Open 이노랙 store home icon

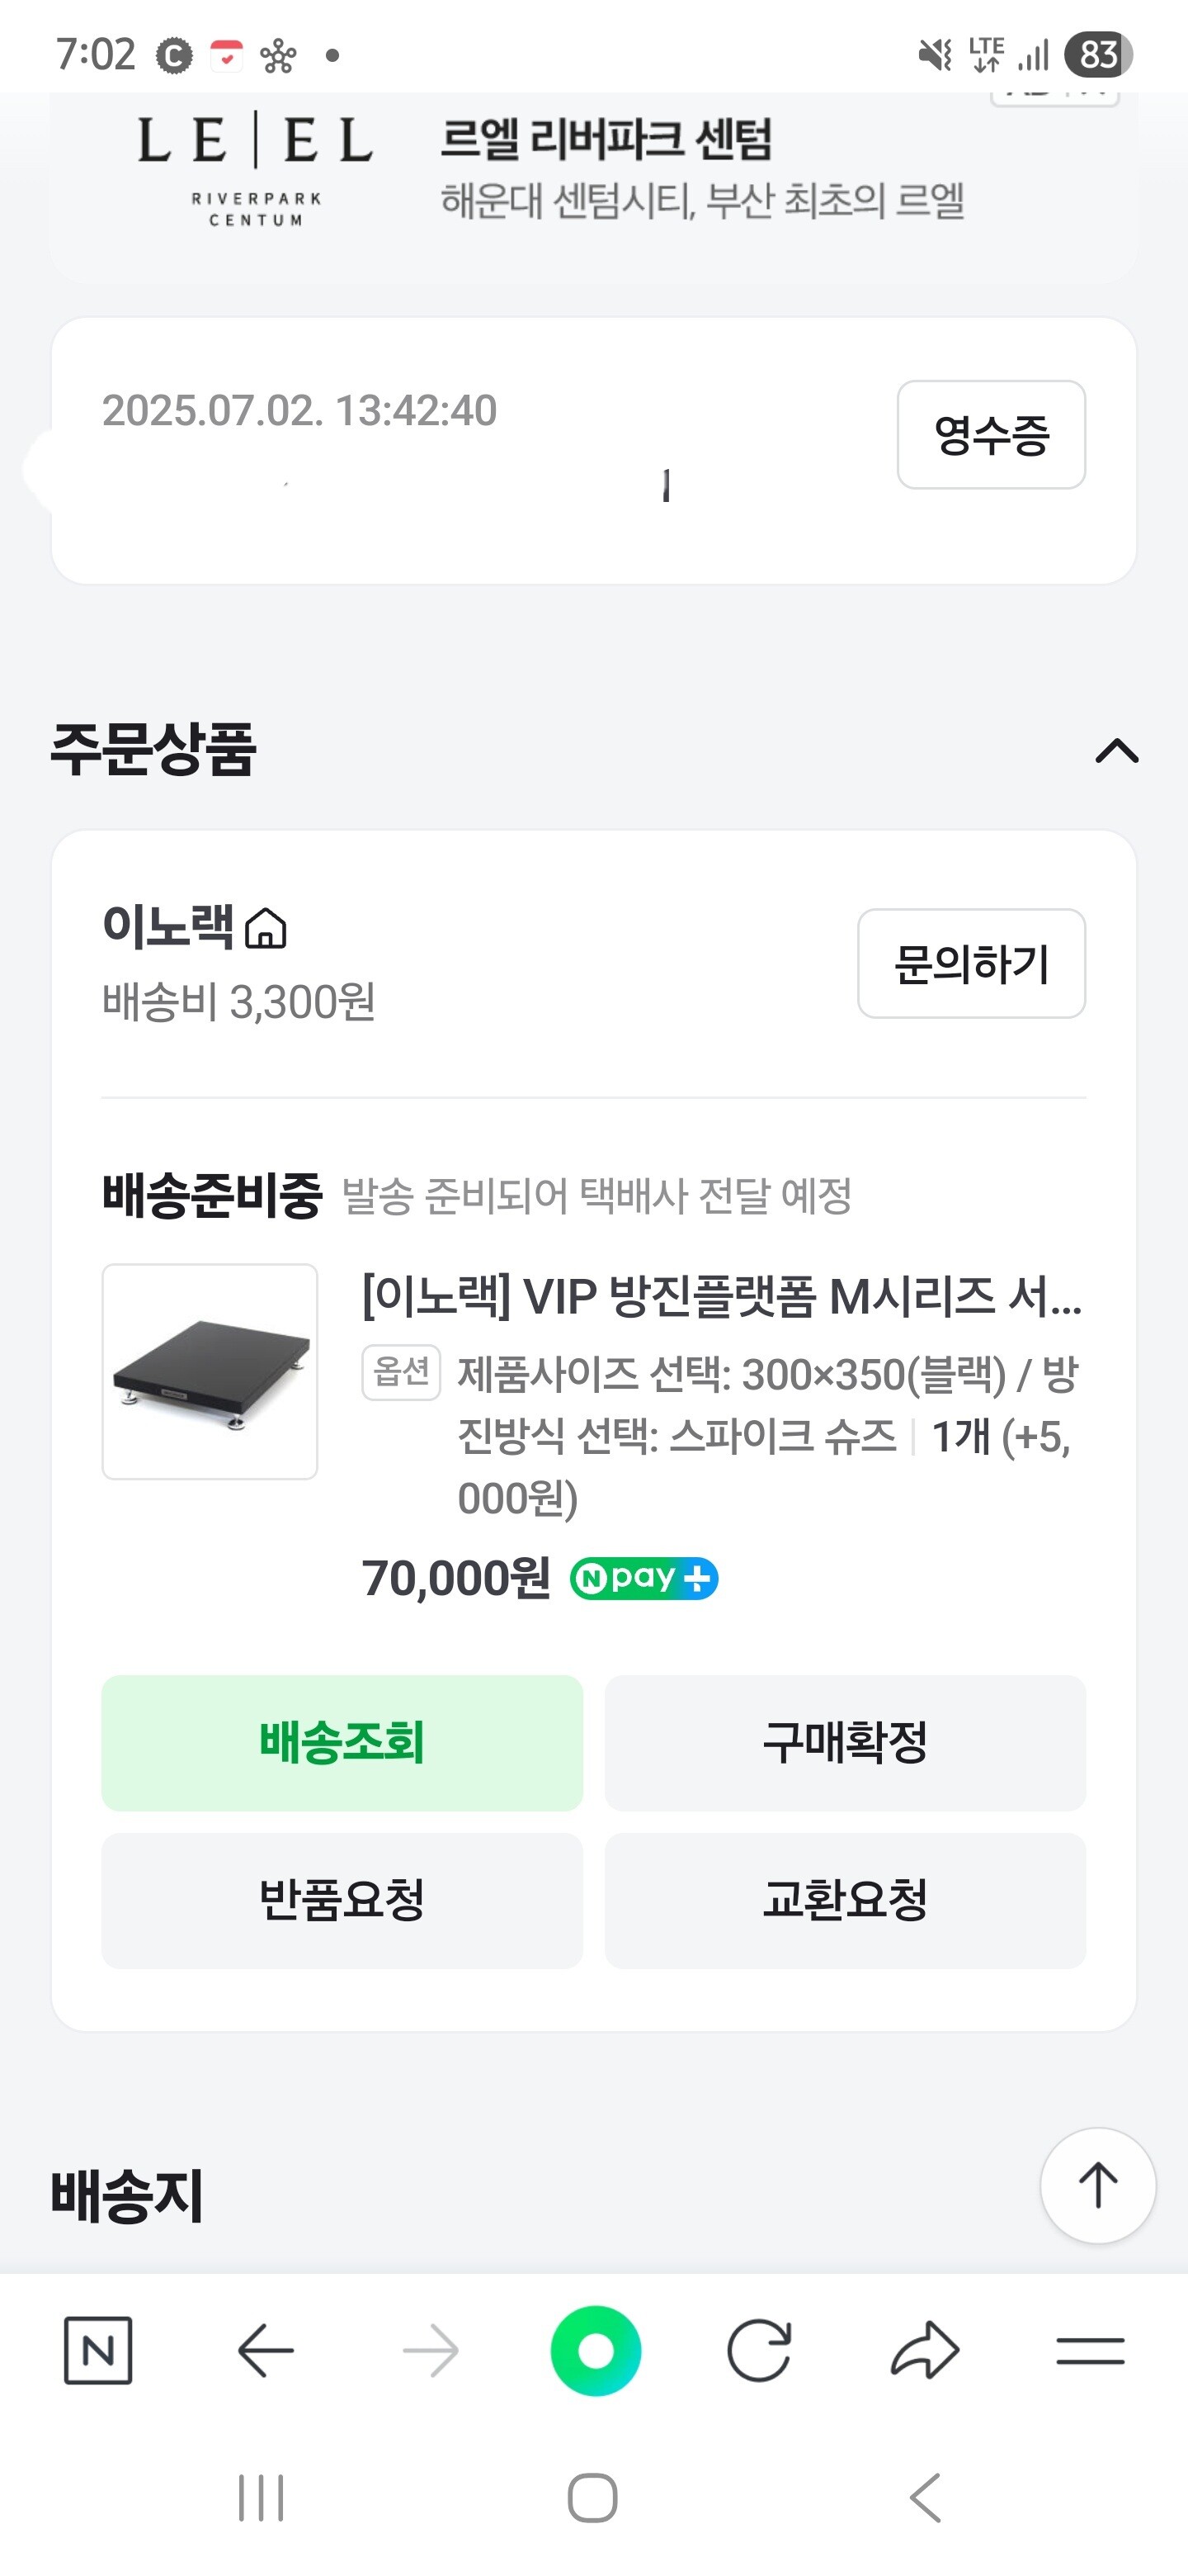266,928
